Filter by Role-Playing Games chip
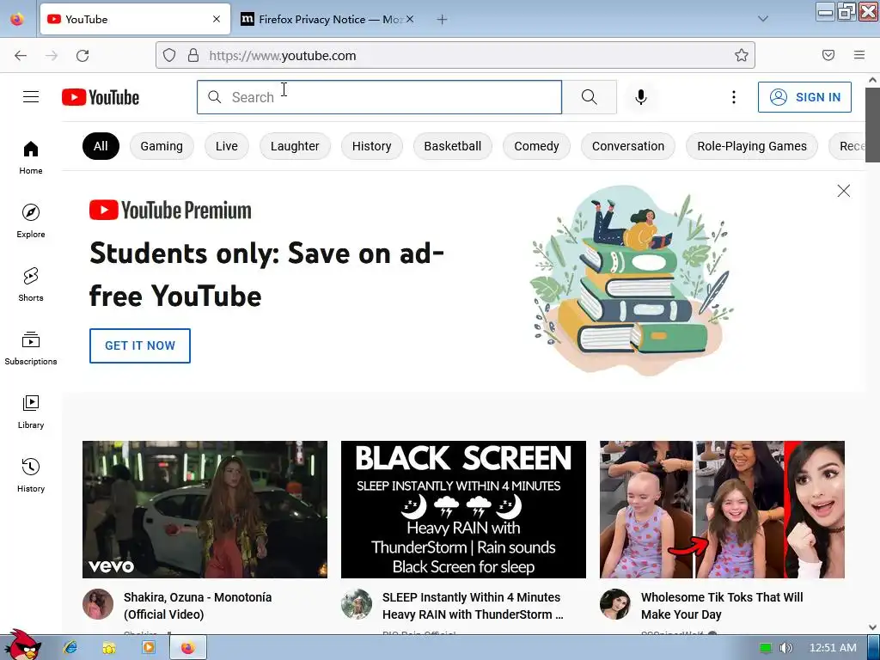 click(752, 146)
